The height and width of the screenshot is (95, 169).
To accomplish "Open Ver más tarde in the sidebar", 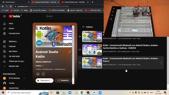I will click(x=14, y=56).
